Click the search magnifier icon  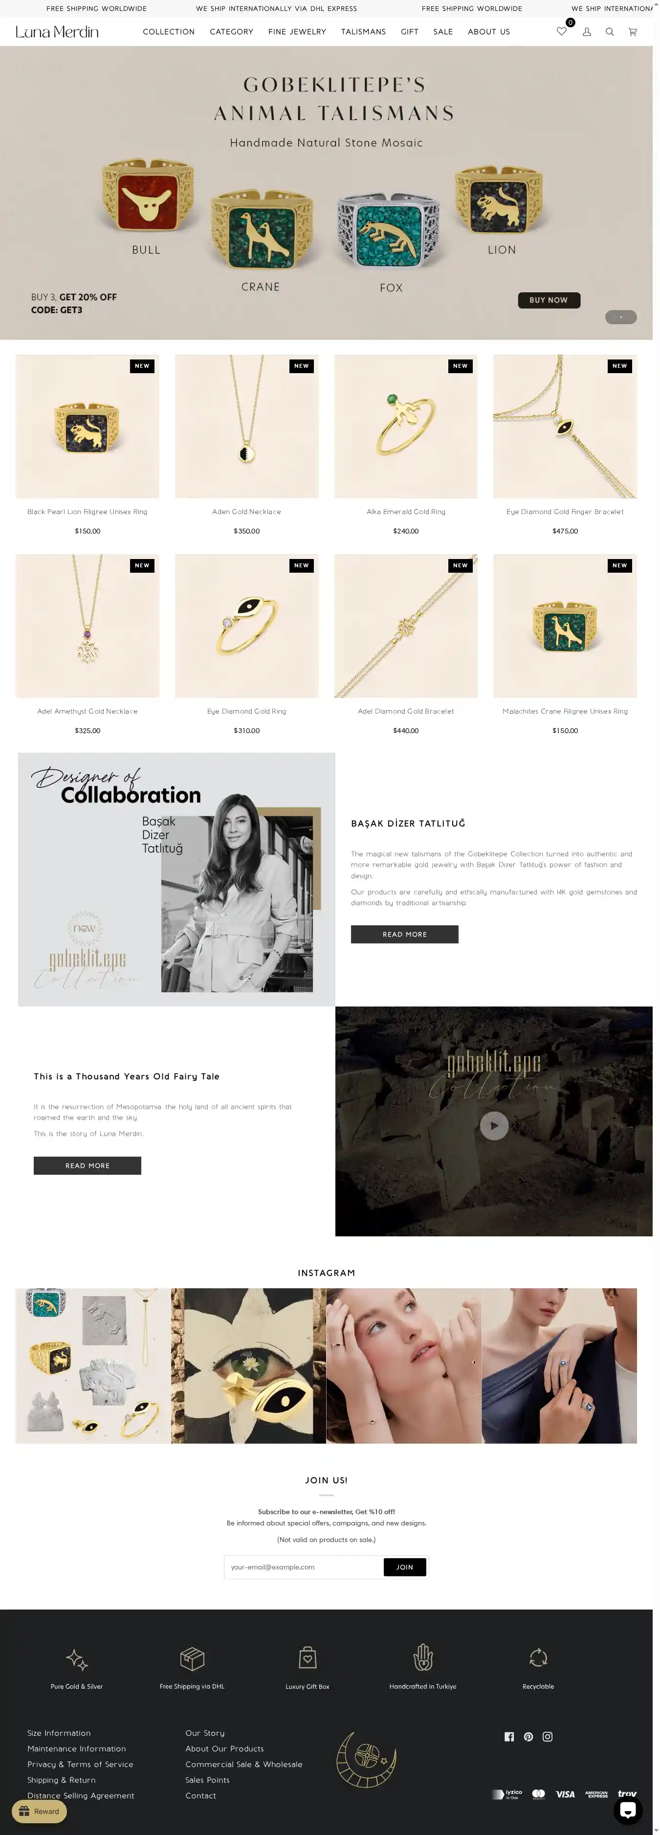coord(610,31)
